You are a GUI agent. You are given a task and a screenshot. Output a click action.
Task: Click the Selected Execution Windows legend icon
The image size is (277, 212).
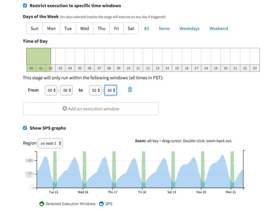point(42,204)
